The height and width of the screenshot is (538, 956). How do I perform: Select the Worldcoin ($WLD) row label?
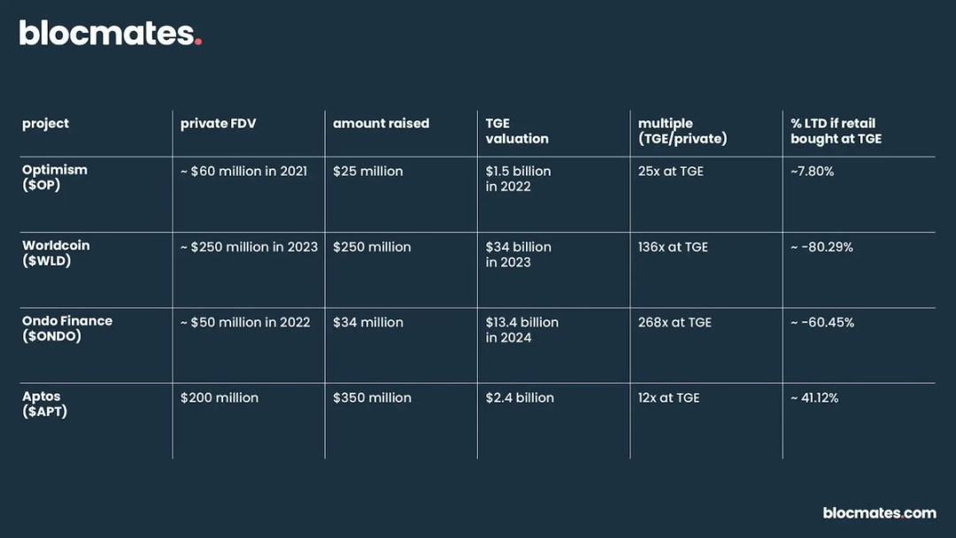point(56,253)
